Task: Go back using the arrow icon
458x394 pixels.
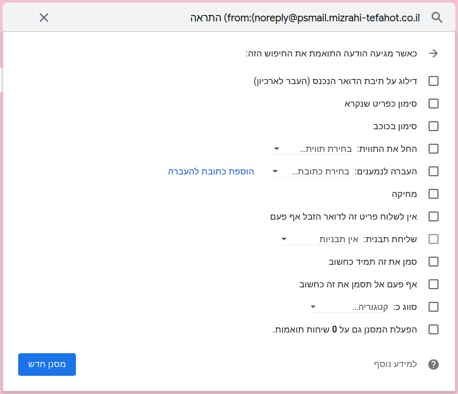Action: [x=434, y=53]
